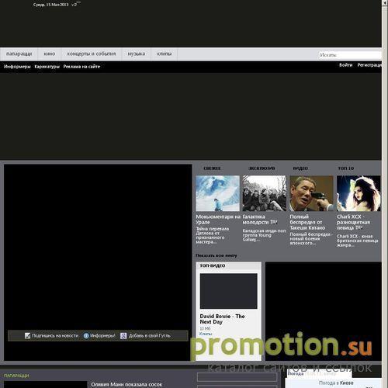
Task: Open the Информеры! link in the bottom bar
Action: tap(102, 336)
